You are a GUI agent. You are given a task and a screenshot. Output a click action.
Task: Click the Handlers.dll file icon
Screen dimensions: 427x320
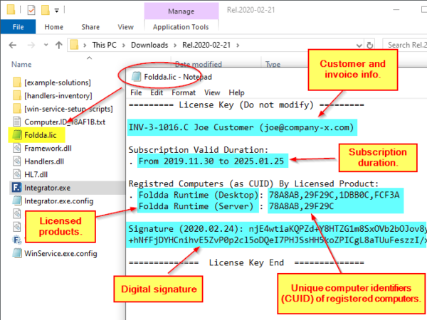[16, 161]
